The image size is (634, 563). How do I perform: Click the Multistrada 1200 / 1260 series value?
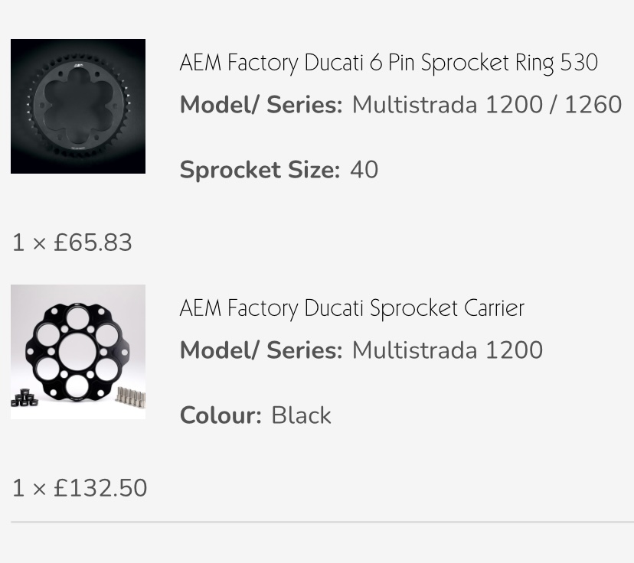pyautogui.click(x=487, y=105)
